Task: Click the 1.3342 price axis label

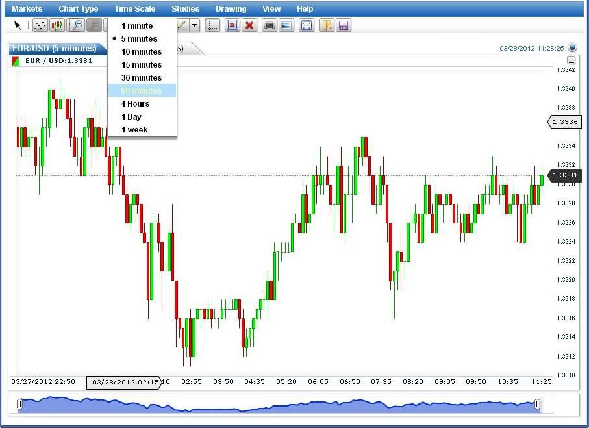Action: [x=566, y=70]
